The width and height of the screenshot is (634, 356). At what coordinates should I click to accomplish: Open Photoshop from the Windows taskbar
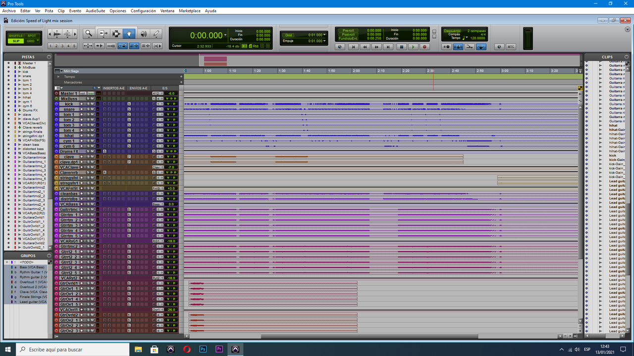203,349
